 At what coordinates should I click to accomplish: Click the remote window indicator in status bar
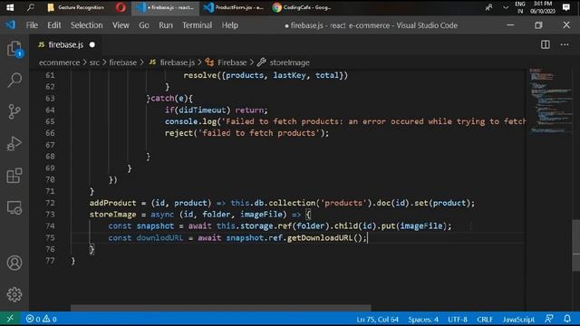[x=10, y=319]
